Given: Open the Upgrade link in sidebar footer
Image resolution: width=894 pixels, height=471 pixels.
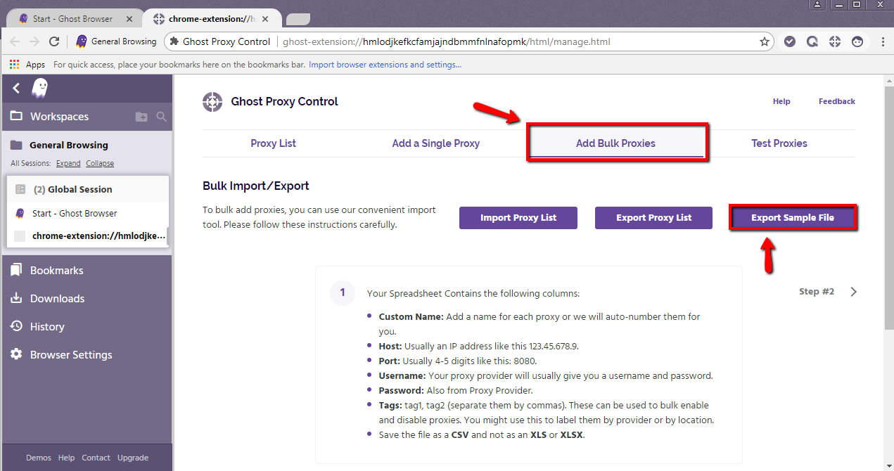Looking at the screenshot, I should [133, 458].
